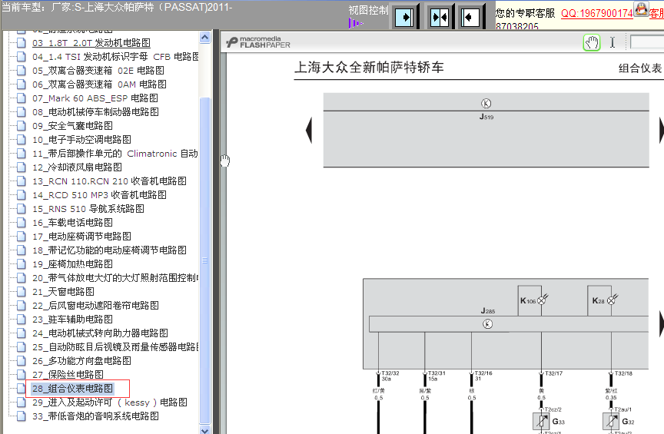Click the K symbol in J519 block

[x=486, y=103]
